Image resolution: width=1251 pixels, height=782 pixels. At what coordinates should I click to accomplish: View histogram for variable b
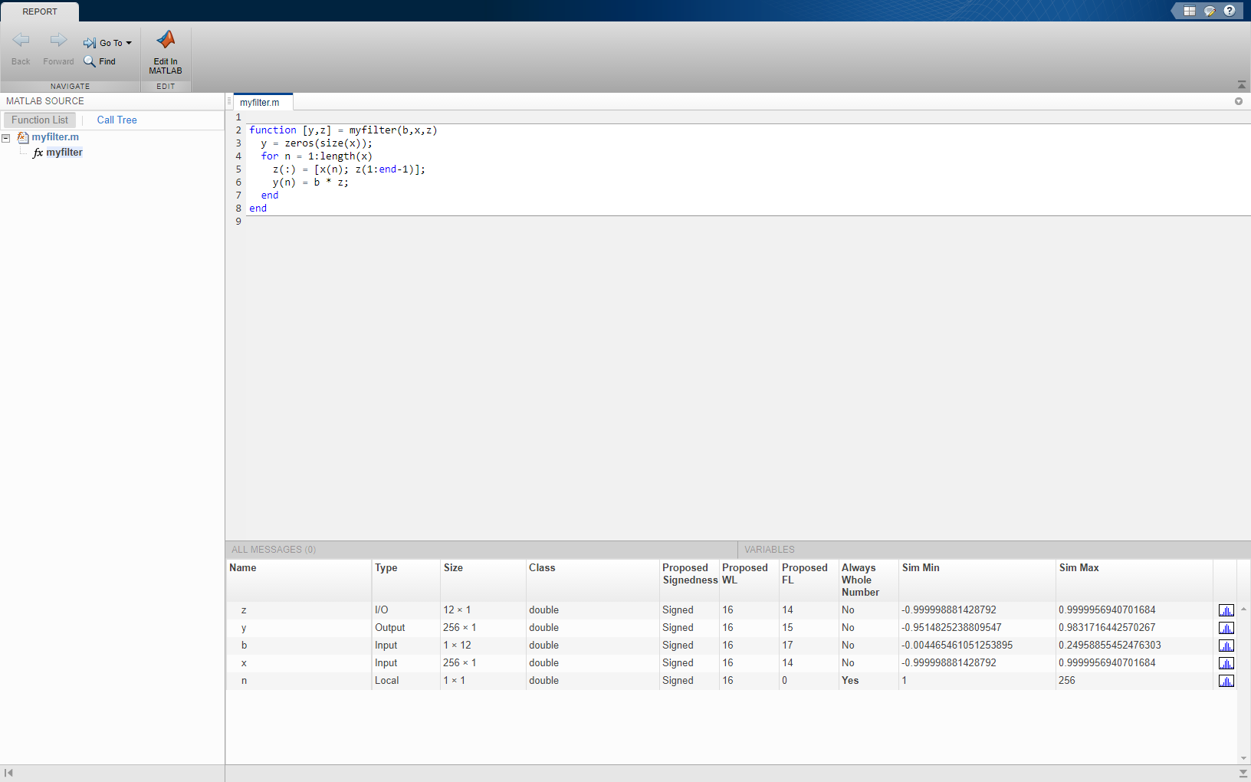click(1226, 646)
